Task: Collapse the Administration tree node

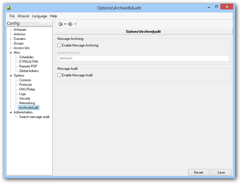Action: 11,112
